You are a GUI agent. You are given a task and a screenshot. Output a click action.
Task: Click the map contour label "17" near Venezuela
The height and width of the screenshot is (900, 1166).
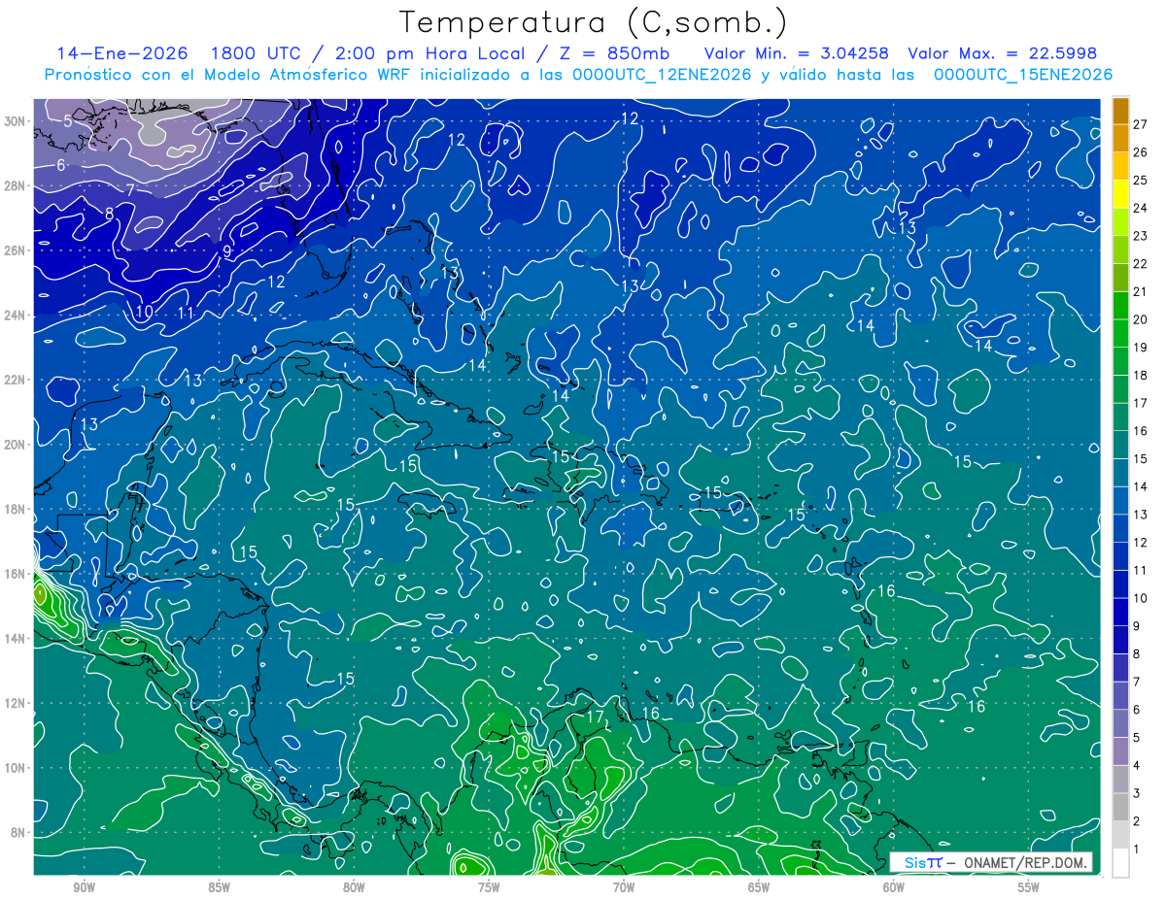coord(596,717)
